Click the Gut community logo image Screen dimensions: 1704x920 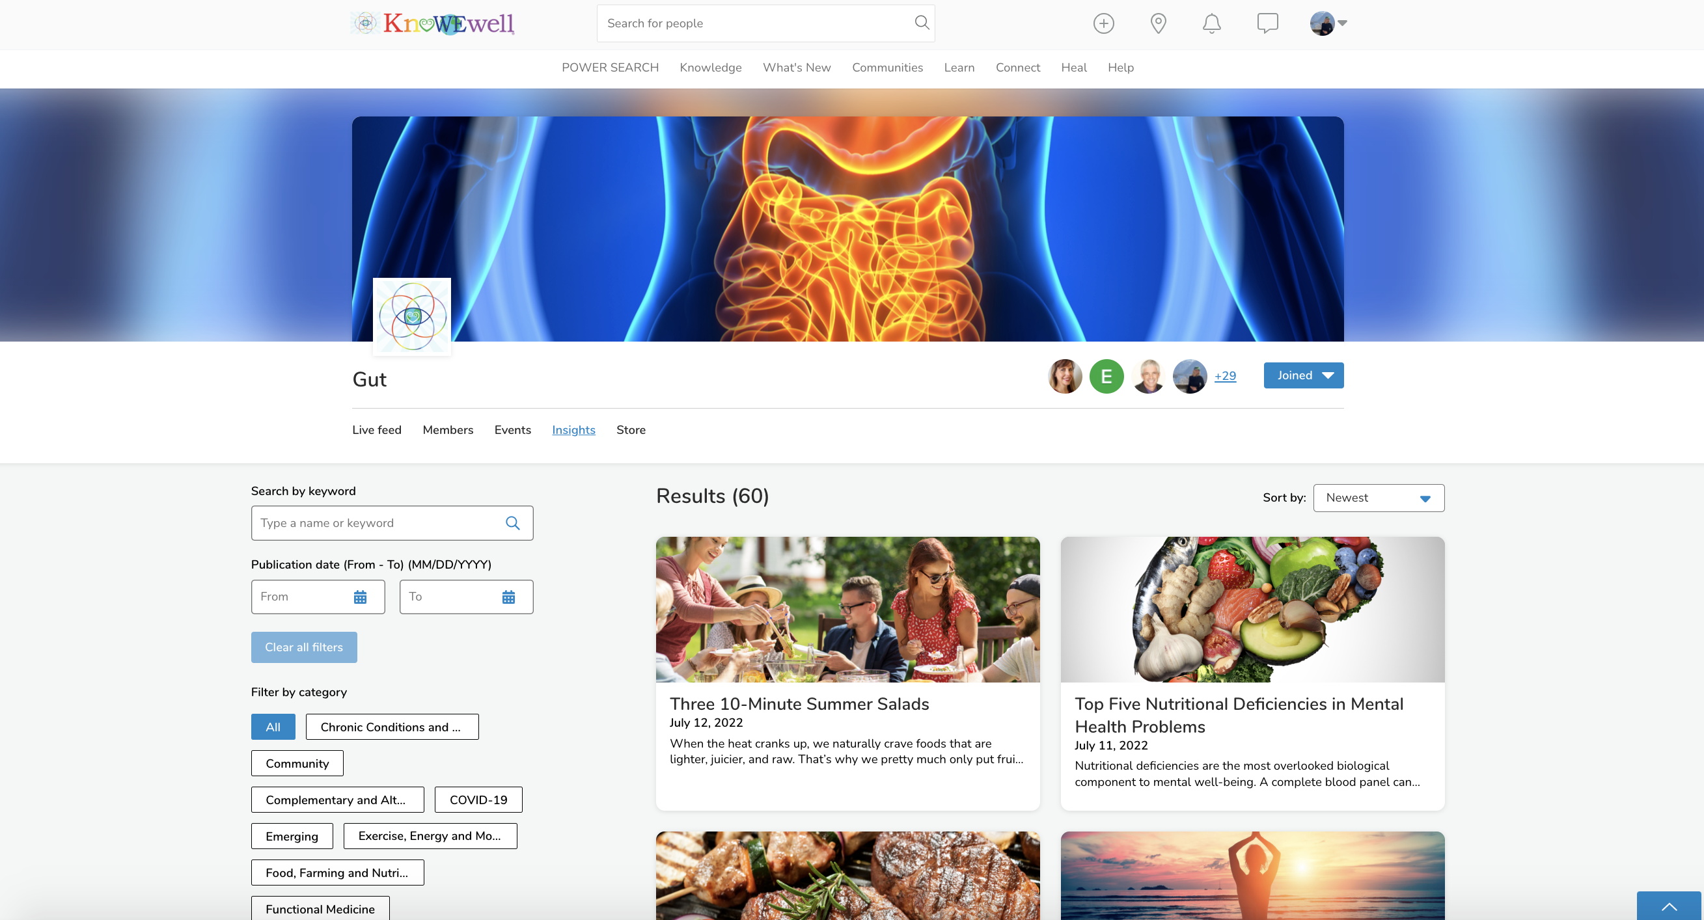412,317
